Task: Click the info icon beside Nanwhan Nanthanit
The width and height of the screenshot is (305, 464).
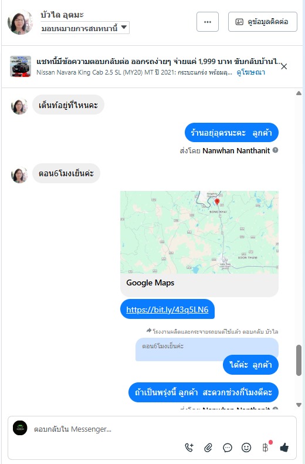Action: point(275,150)
